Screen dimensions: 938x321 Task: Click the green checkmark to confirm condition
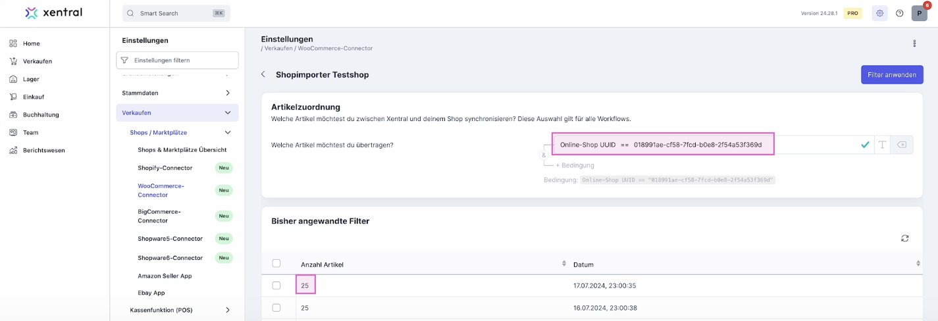pos(865,145)
